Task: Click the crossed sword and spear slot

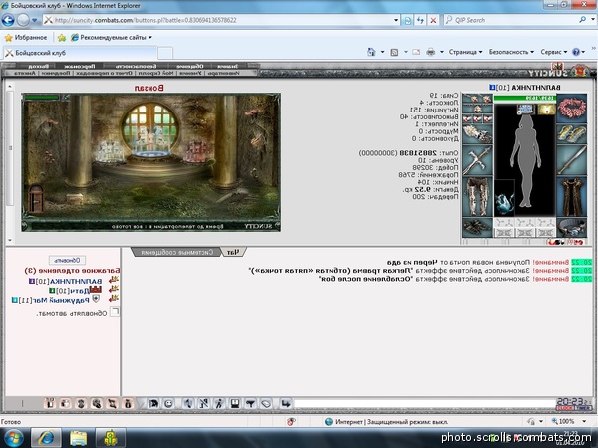Action: [x=477, y=160]
